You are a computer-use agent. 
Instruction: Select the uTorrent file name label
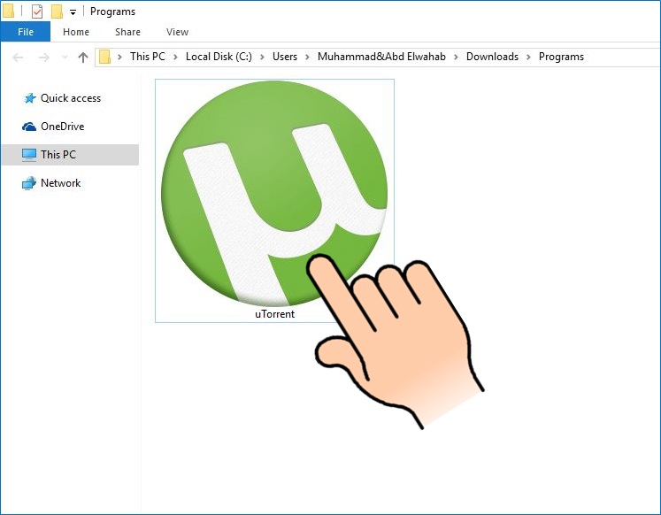click(x=275, y=314)
